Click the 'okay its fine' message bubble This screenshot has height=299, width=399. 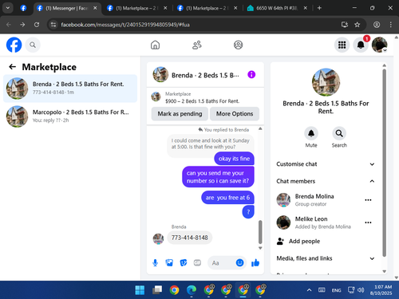234,159
